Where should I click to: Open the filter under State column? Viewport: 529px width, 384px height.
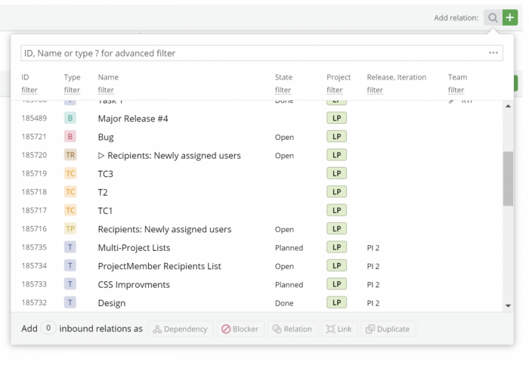[x=283, y=90]
